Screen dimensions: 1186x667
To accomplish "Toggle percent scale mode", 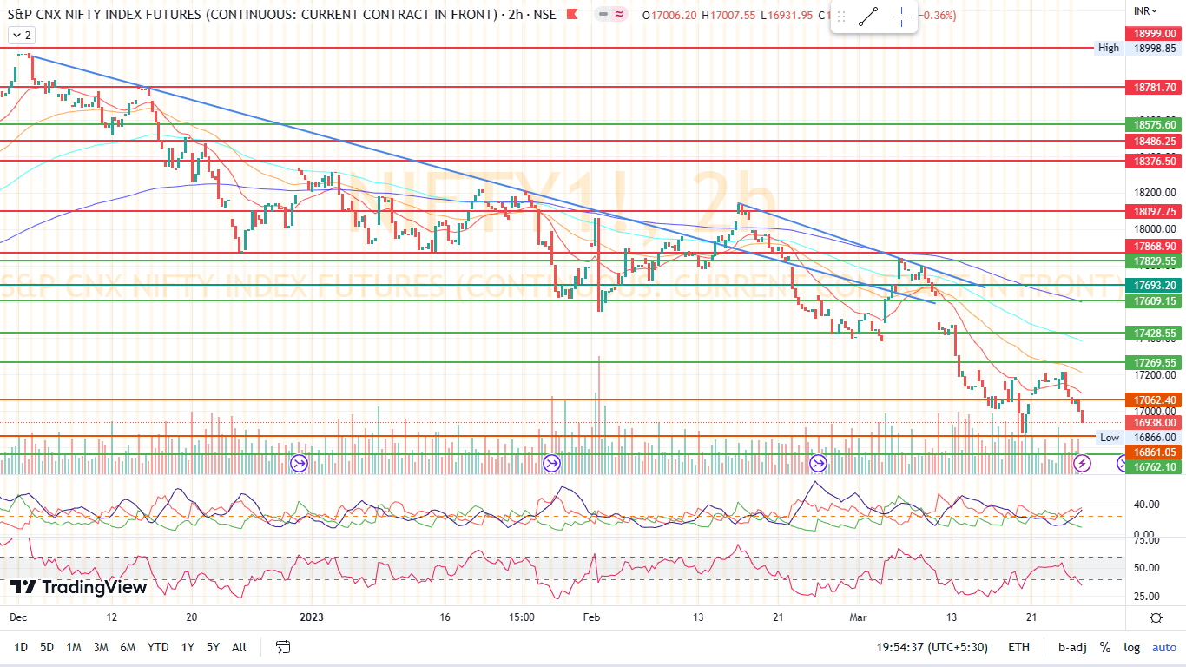I will pos(1105,647).
